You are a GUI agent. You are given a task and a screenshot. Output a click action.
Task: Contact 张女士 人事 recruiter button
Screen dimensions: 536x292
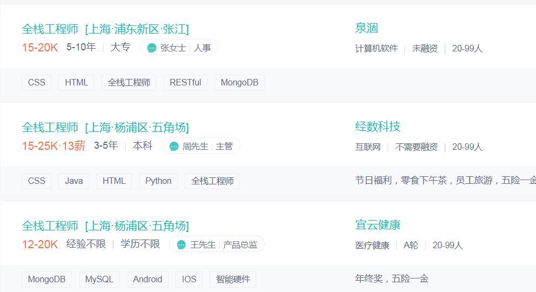pyautogui.click(x=179, y=48)
